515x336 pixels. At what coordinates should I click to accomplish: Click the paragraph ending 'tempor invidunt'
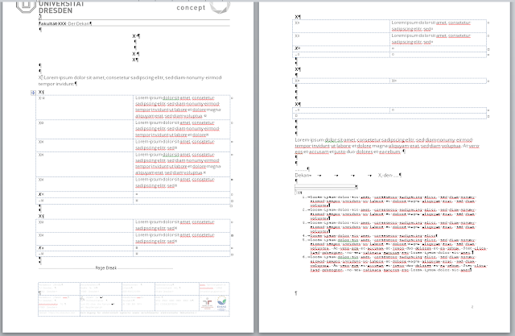[x=130, y=81]
